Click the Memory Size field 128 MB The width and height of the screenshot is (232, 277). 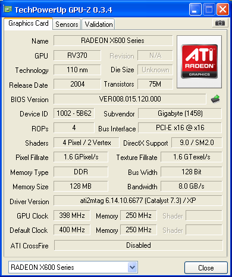(x=81, y=186)
